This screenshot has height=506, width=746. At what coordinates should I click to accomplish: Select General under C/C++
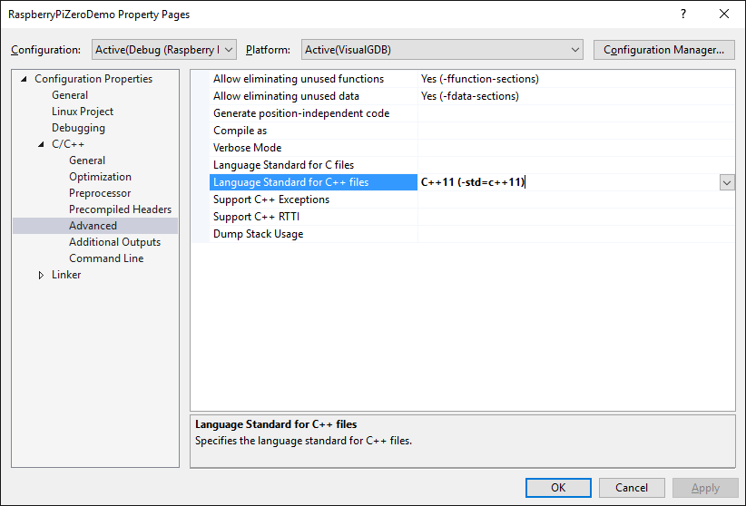[87, 161]
